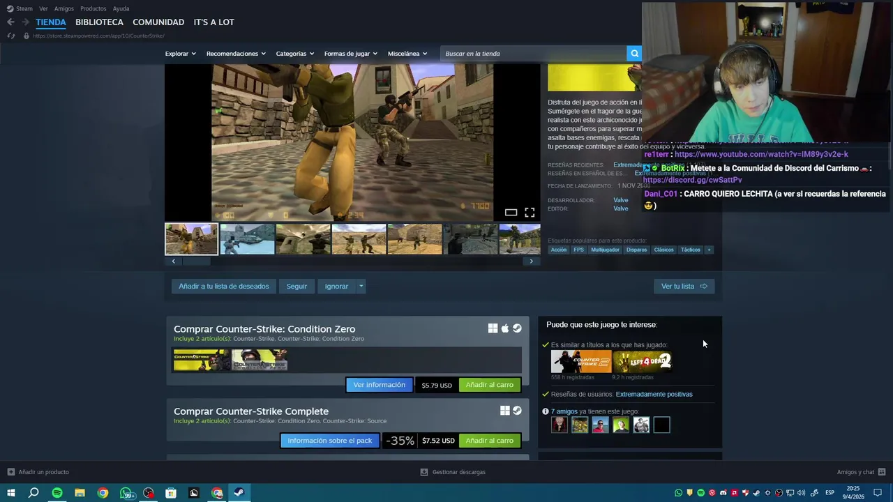This screenshot has width=893, height=502.
Task: Switch to the TIENDA tab
Action: tap(51, 22)
